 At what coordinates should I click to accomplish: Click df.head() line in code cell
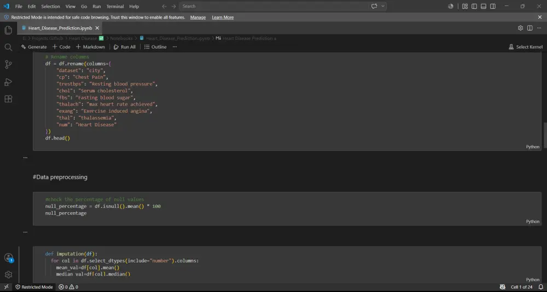57,138
